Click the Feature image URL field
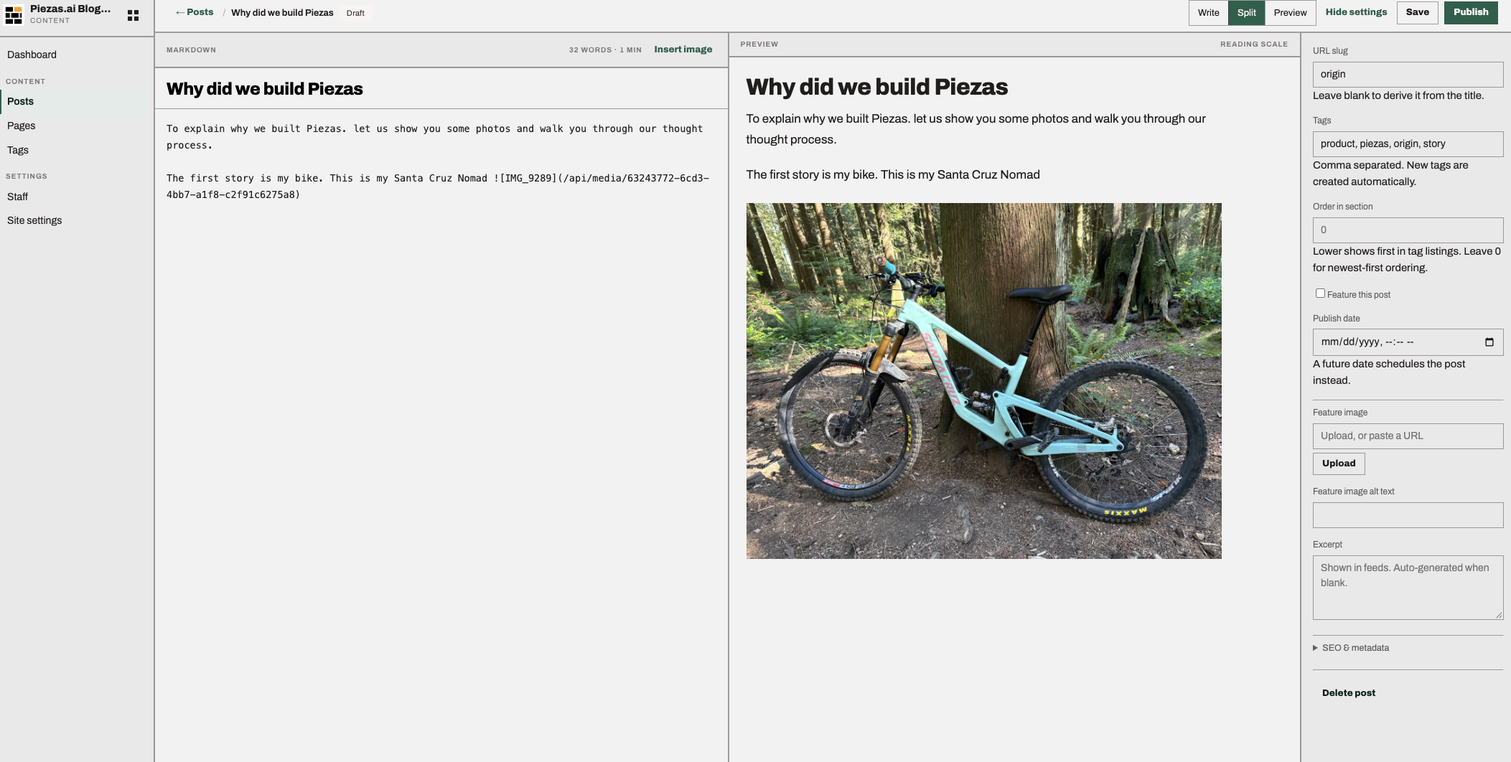 tap(1408, 436)
